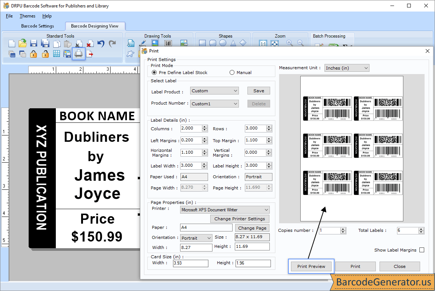The width and height of the screenshot is (435, 291).
Task: Switch to Barcode Designing View tab
Action: (x=95, y=26)
